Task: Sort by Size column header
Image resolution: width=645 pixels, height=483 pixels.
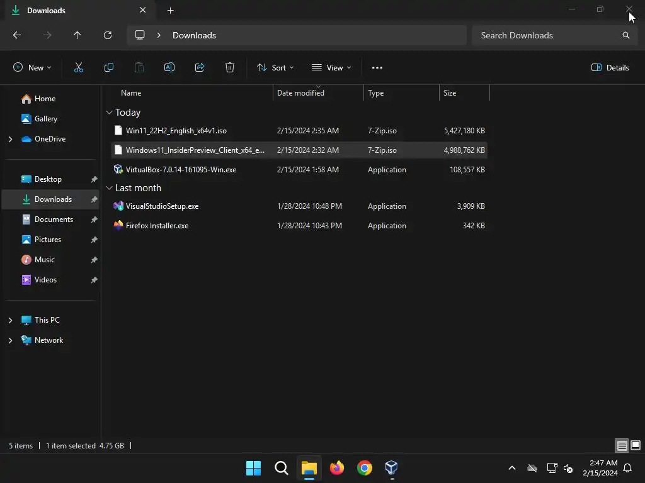Action: (450, 93)
